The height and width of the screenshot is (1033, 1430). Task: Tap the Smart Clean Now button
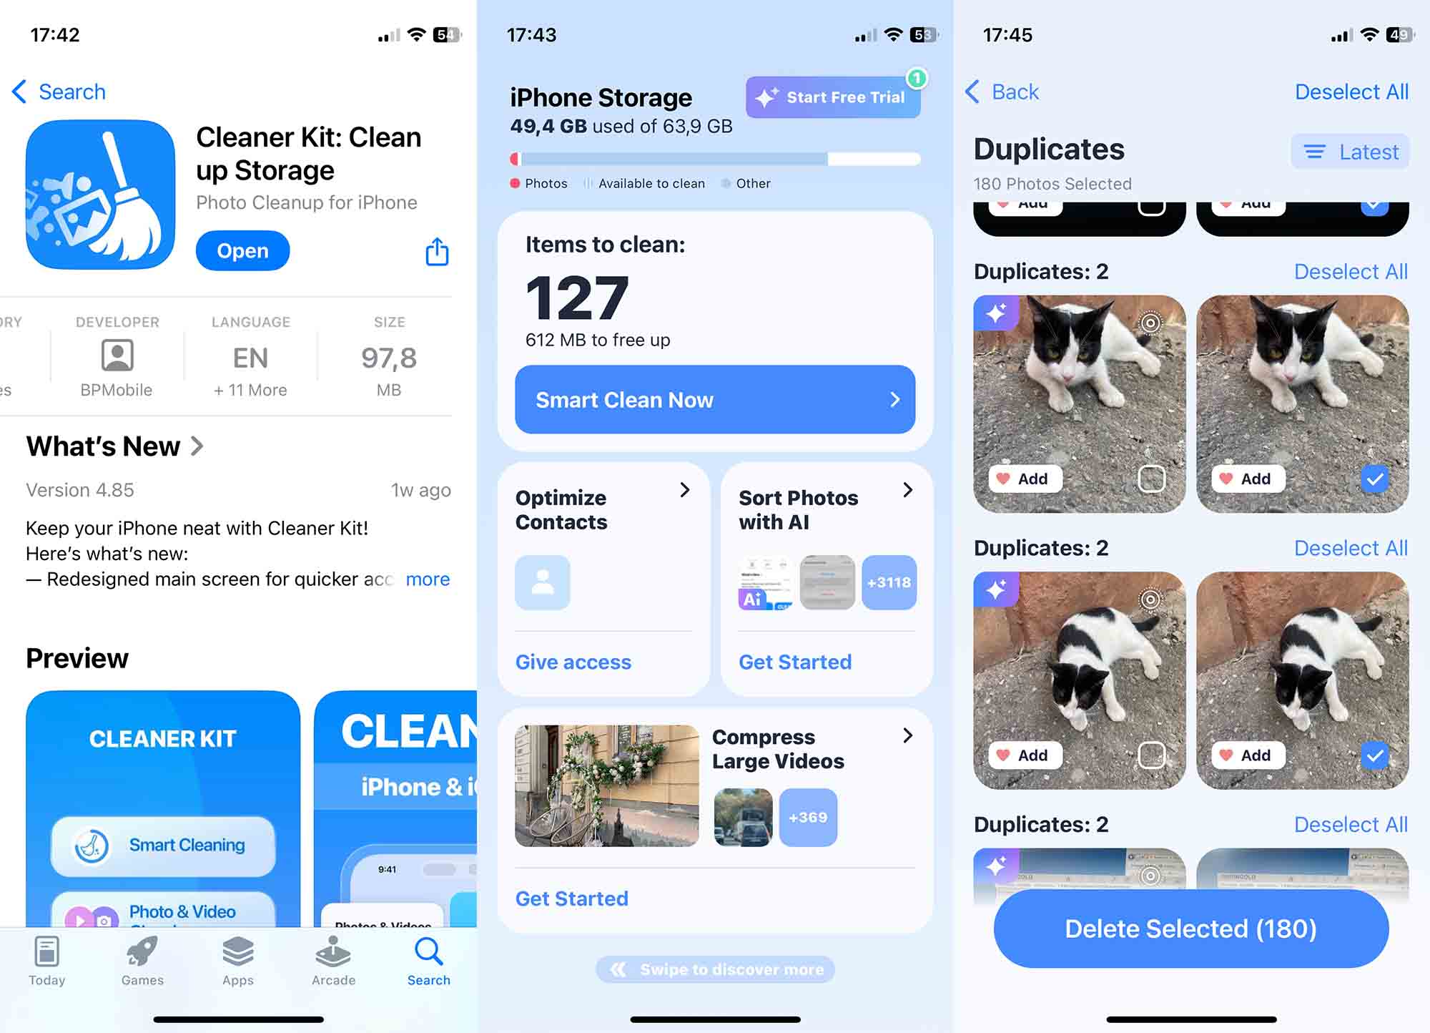pos(715,398)
